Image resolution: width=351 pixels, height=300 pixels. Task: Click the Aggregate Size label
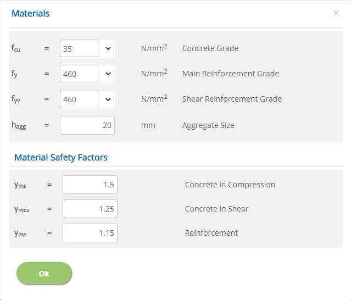tap(208, 125)
